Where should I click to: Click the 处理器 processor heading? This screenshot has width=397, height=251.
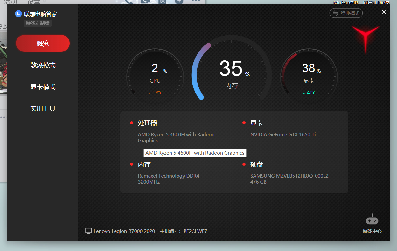coord(147,123)
